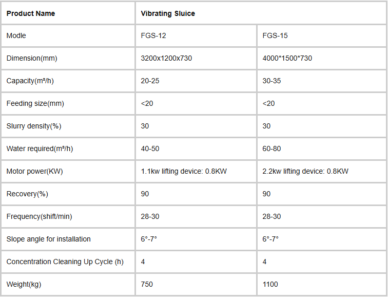Select the 3200x1200x730 dimension value

(166, 59)
